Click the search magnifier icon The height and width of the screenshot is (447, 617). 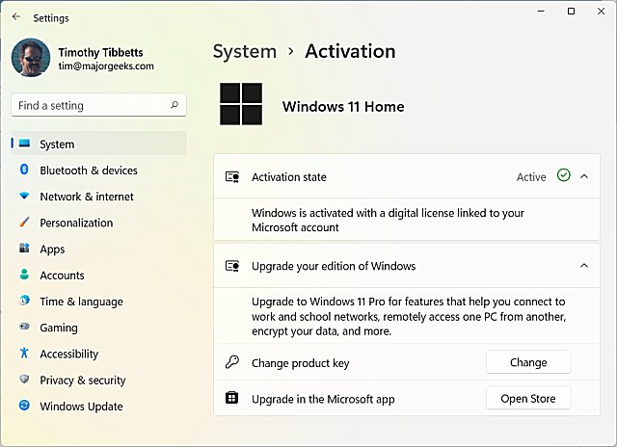[174, 105]
